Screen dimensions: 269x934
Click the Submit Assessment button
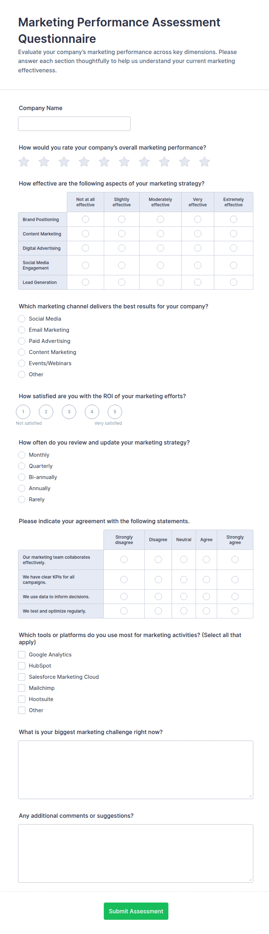(x=136, y=911)
